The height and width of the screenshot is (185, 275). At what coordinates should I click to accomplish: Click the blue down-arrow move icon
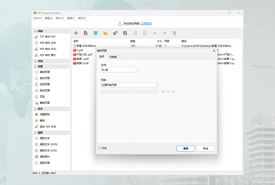click(164, 33)
